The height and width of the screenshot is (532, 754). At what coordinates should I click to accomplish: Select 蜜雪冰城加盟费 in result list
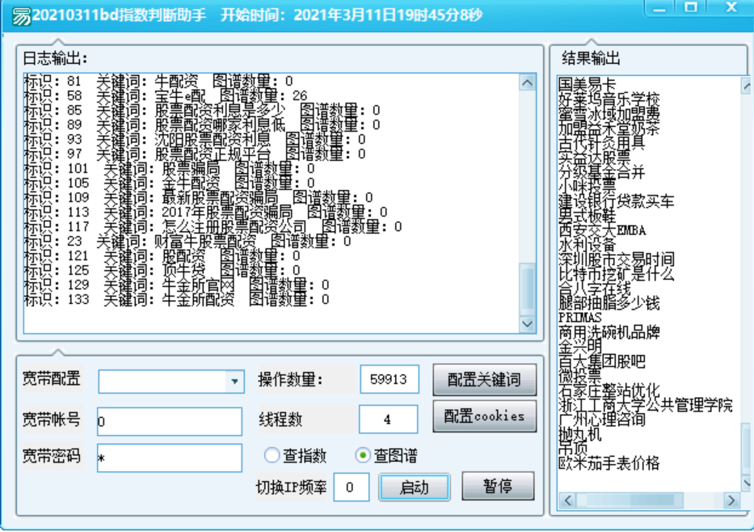609,113
